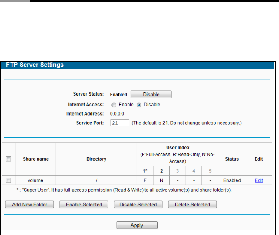Toggle the select-all checkbox in table header

point(8,159)
